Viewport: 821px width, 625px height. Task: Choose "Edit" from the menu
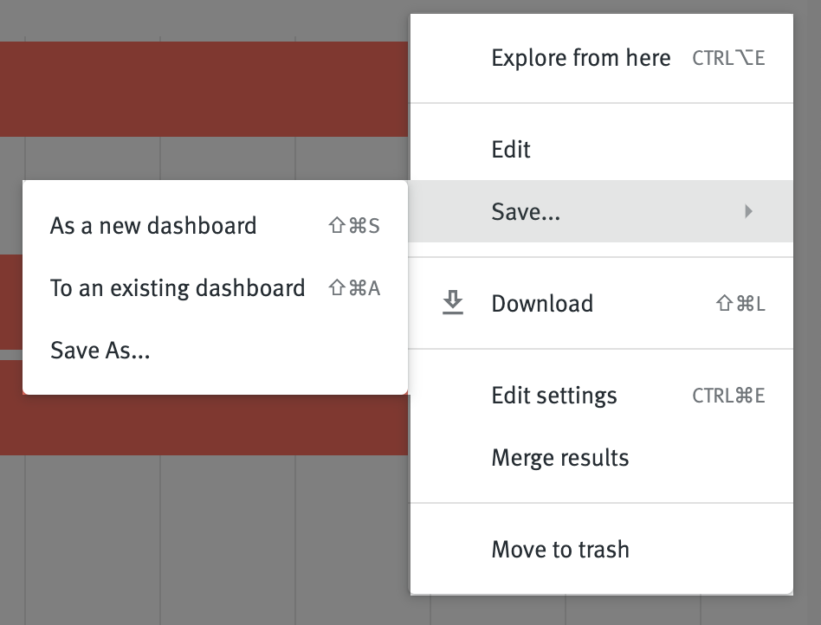point(510,149)
